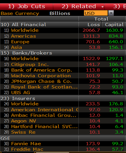Click Worldwide capital value 1630.9

point(114,30)
